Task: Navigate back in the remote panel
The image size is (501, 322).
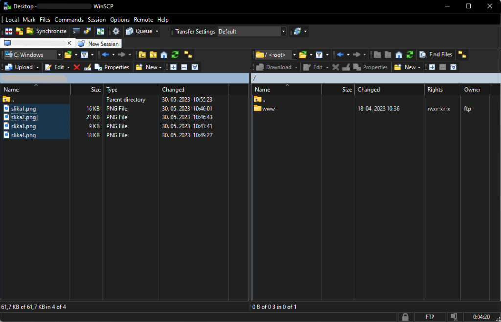Action: [x=341, y=55]
